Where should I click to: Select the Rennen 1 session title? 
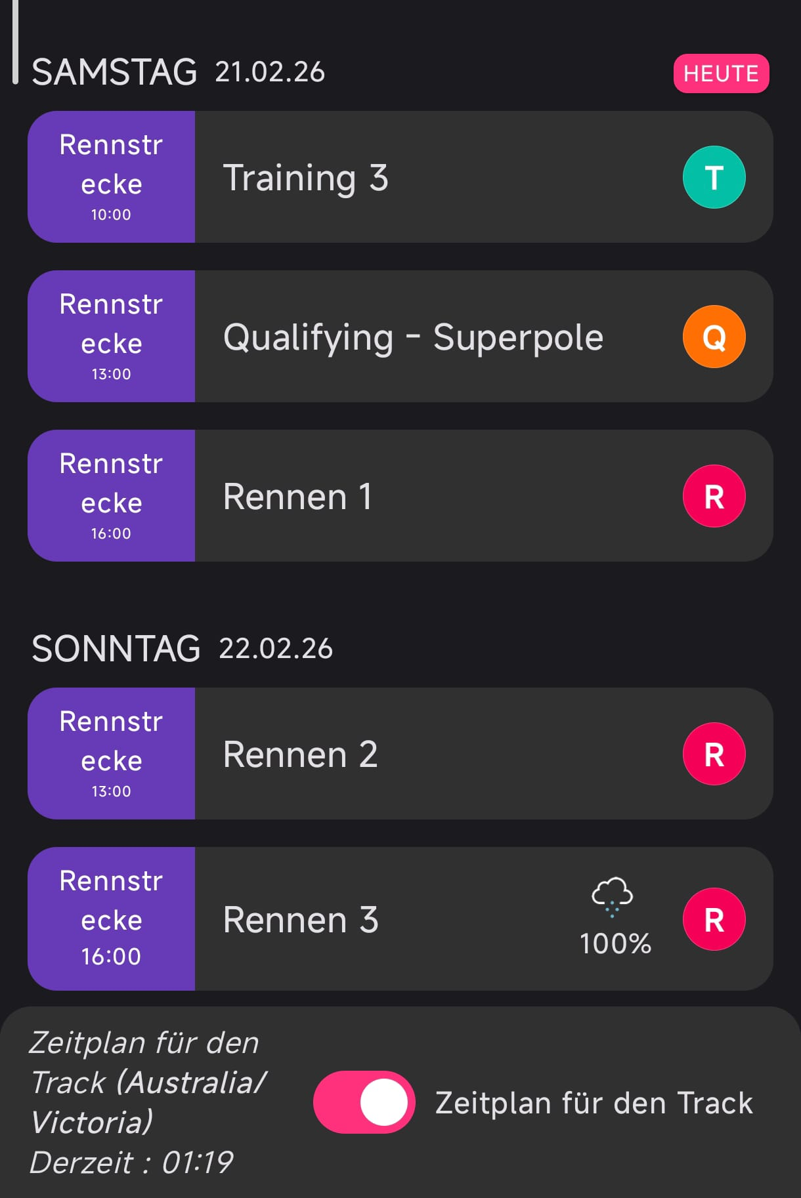[x=297, y=497]
